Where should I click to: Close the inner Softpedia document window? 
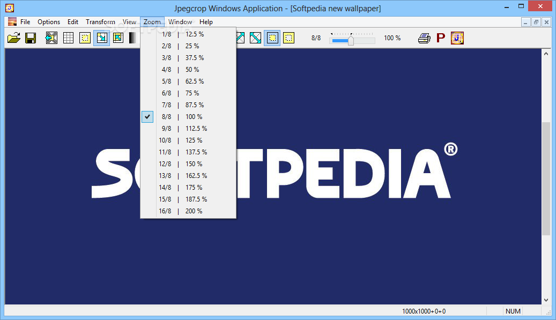pyautogui.click(x=546, y=23)
